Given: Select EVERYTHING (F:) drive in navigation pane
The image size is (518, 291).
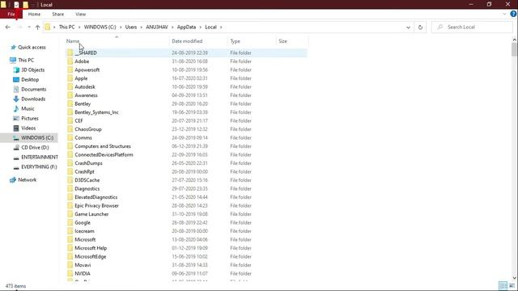Looking at the screenshot, I should 39,167.
